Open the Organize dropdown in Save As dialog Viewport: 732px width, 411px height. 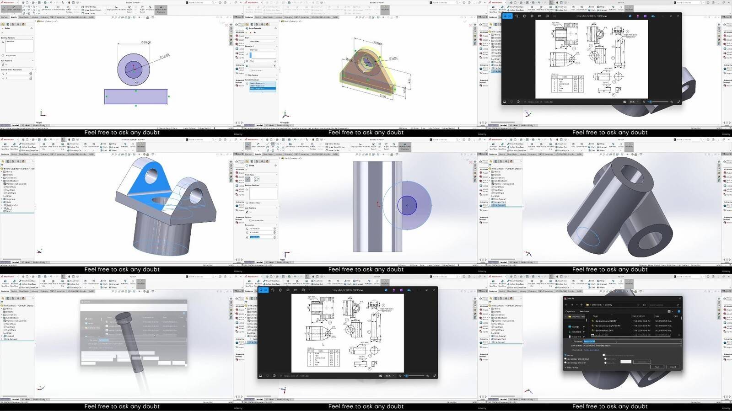point(571,311)
